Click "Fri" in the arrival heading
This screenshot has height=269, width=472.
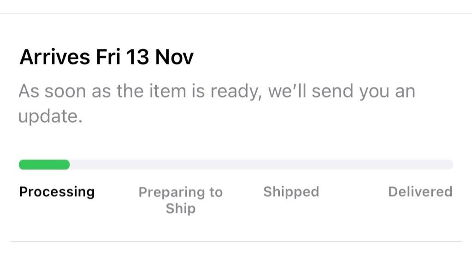point(108,57)
